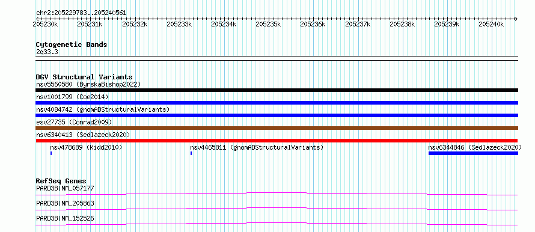Click the blue nsv4084742 gnomAD bar

[277, 115]
